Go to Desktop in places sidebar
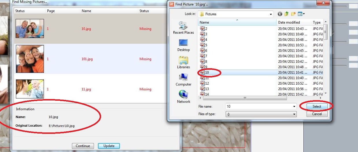This screenshot has height=152, width=358. pos(183,45)
